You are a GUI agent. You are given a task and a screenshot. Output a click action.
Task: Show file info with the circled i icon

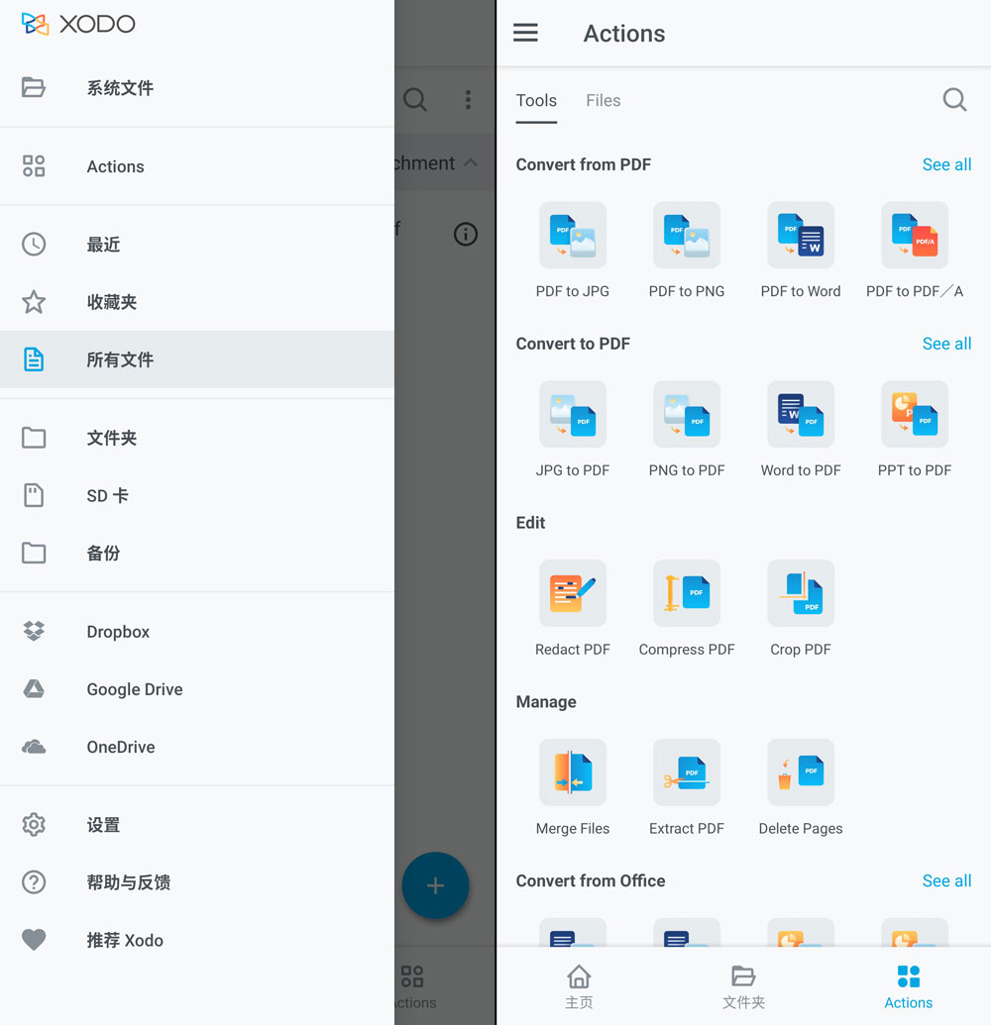(x=465, y=234)
